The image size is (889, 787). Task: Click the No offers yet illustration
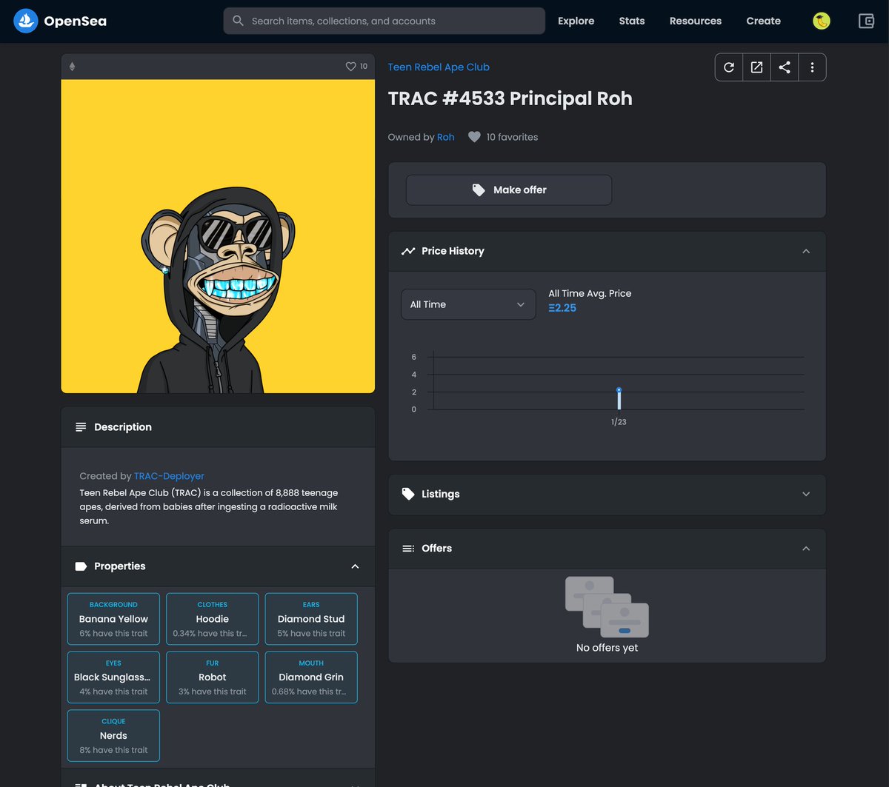[607, 607]
